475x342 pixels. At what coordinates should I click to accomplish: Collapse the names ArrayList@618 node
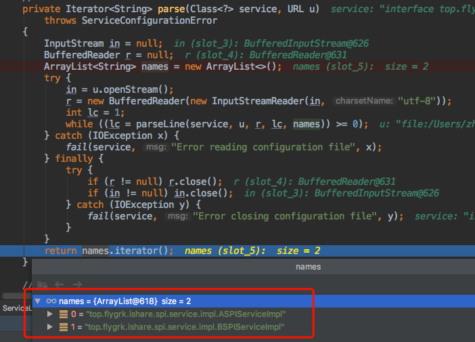pos(38,301)
